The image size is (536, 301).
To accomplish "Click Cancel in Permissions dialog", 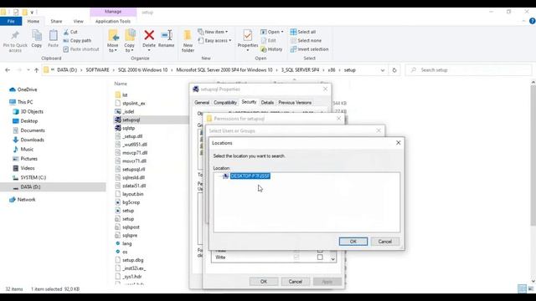I will [x=296, y=282].
